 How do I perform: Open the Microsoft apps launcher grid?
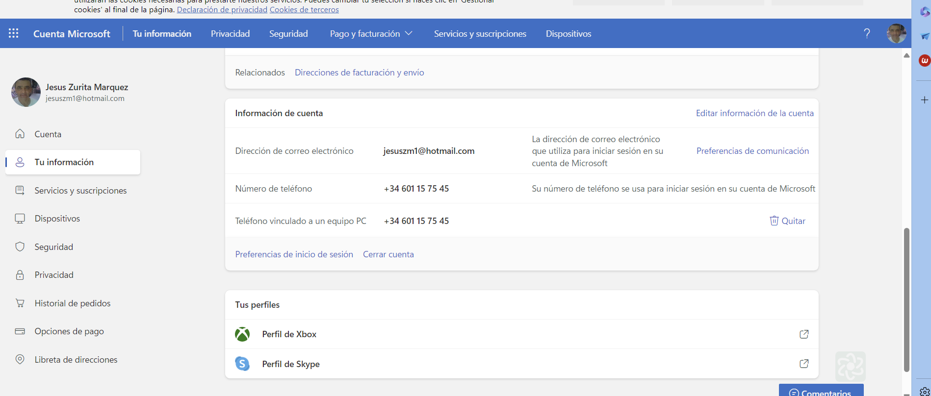pos(14,33)
